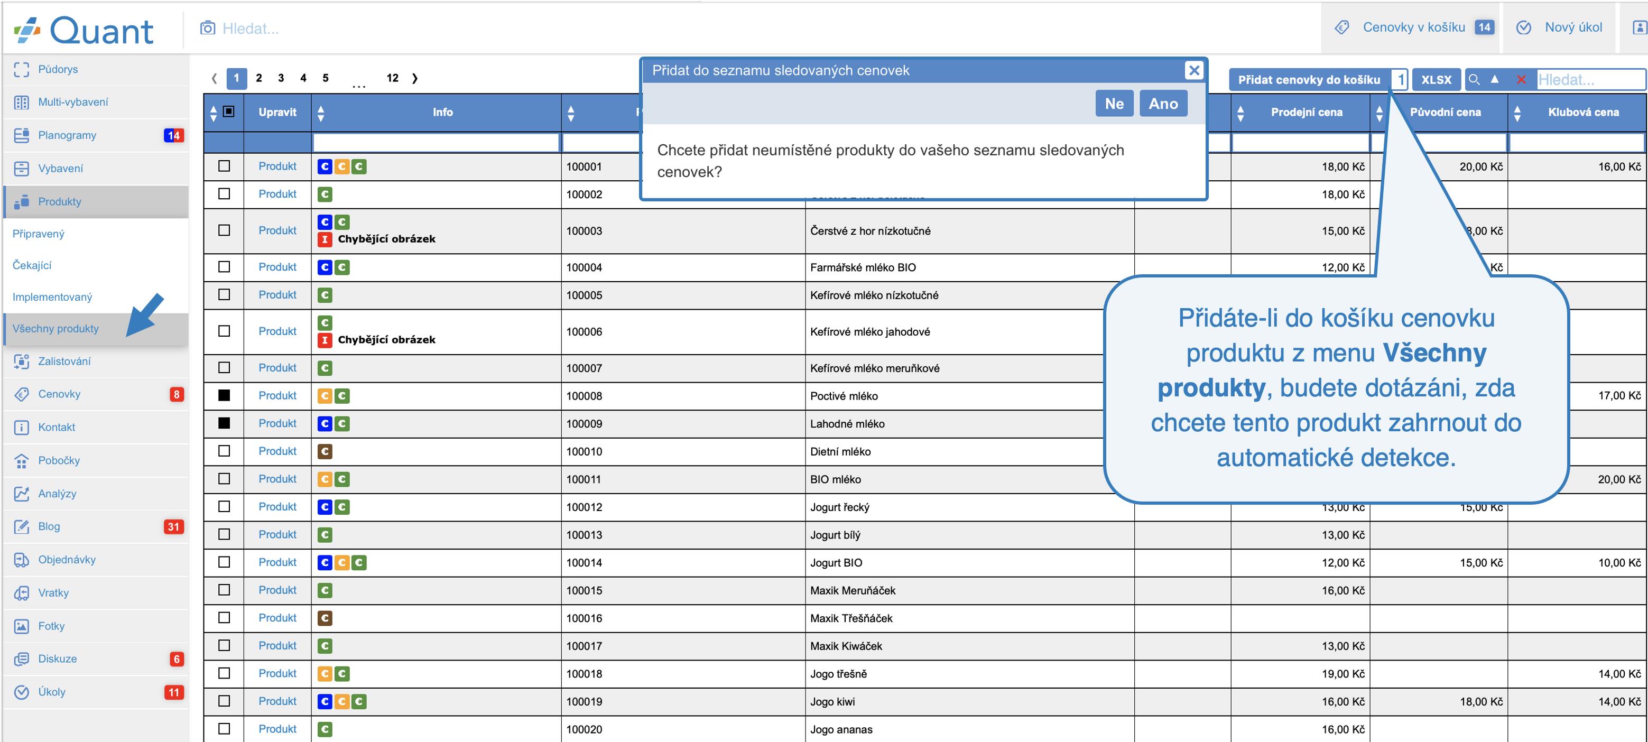Click the red I missing-image icon in row 100003
1648x742 pixels.
click(325, 239)
